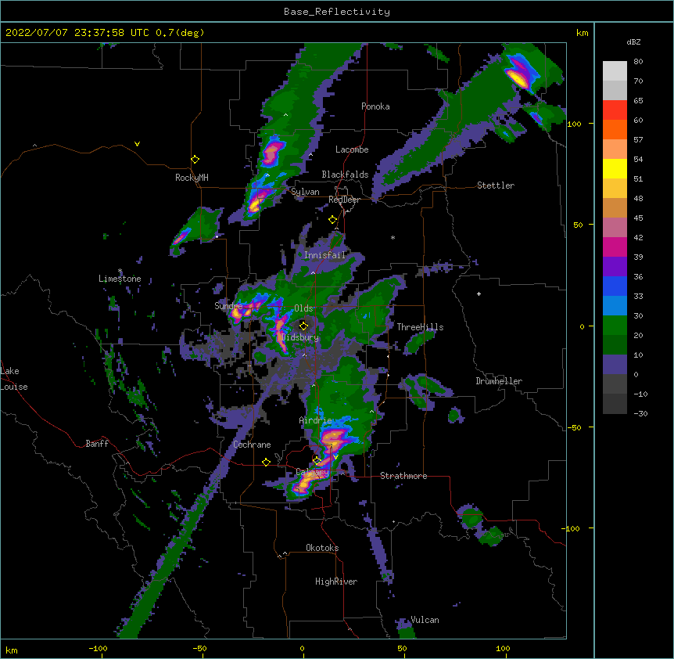This screenshot has width=674, height=659.
Task: Click the Lake Louise label
Action: pyautogui.click(x=14, y=379)
